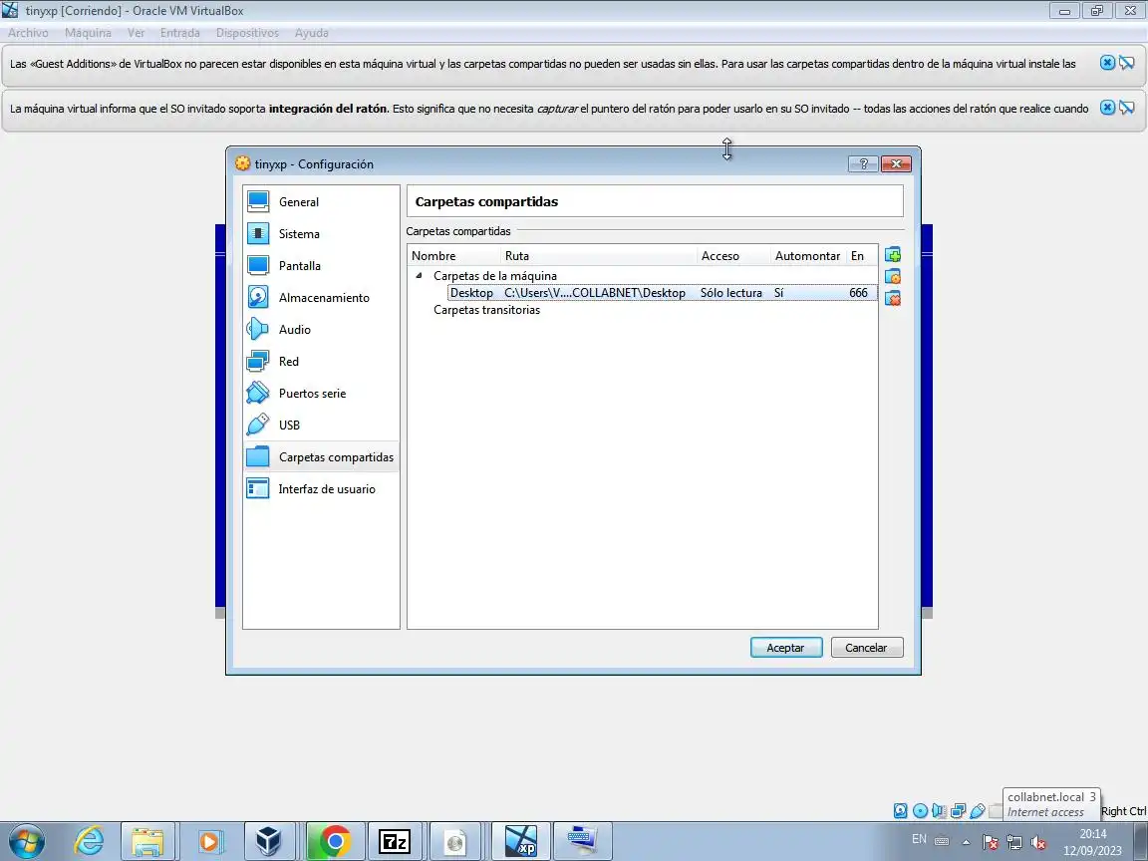
Task: Select the Carpetas transitorias group
Action: (487, 310)
